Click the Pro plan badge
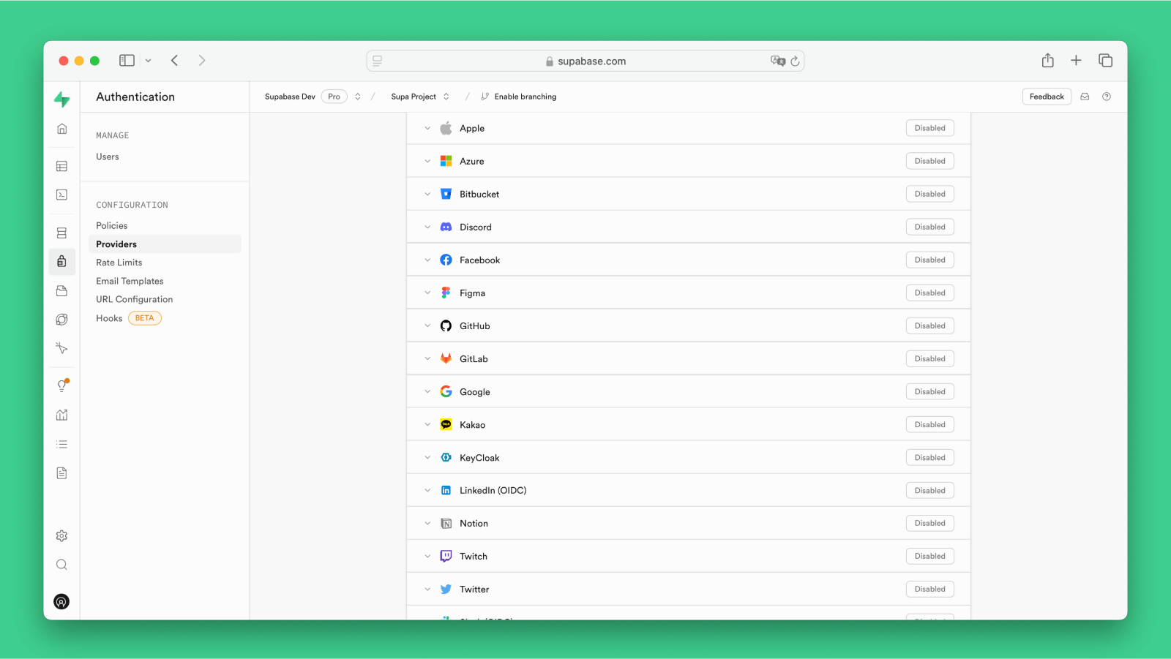 [334, 97]
